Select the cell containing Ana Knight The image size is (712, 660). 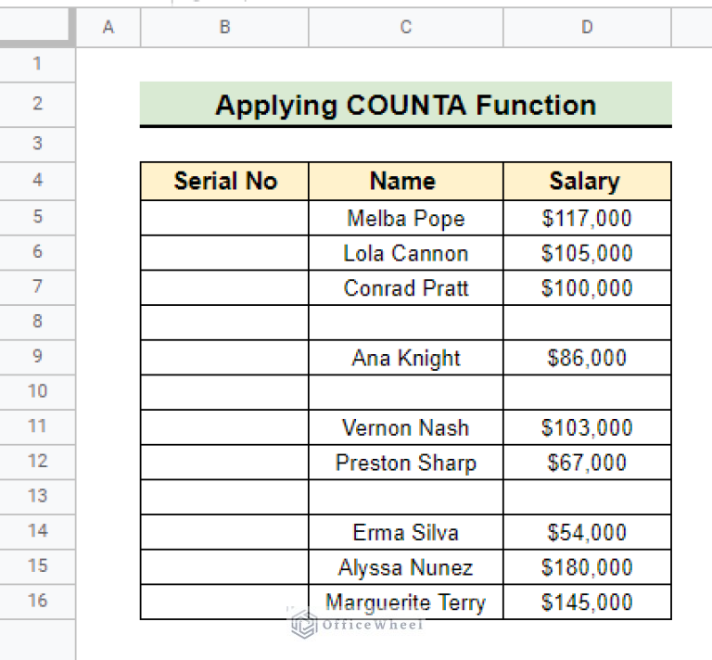coord(405,358)
